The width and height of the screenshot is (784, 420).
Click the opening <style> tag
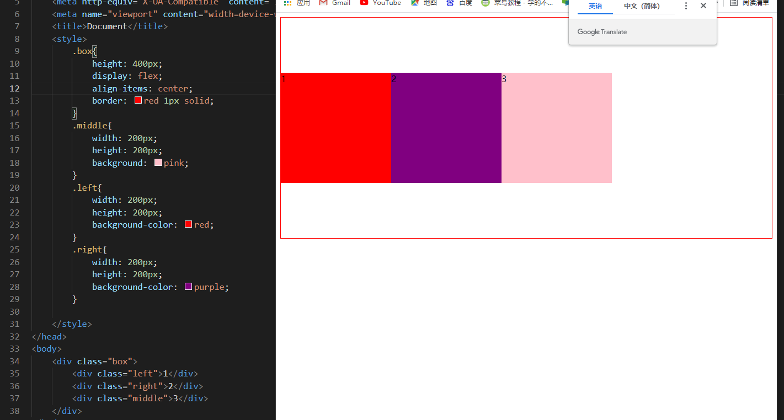coord(70,39)
